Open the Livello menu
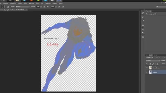 pos(20,3)
